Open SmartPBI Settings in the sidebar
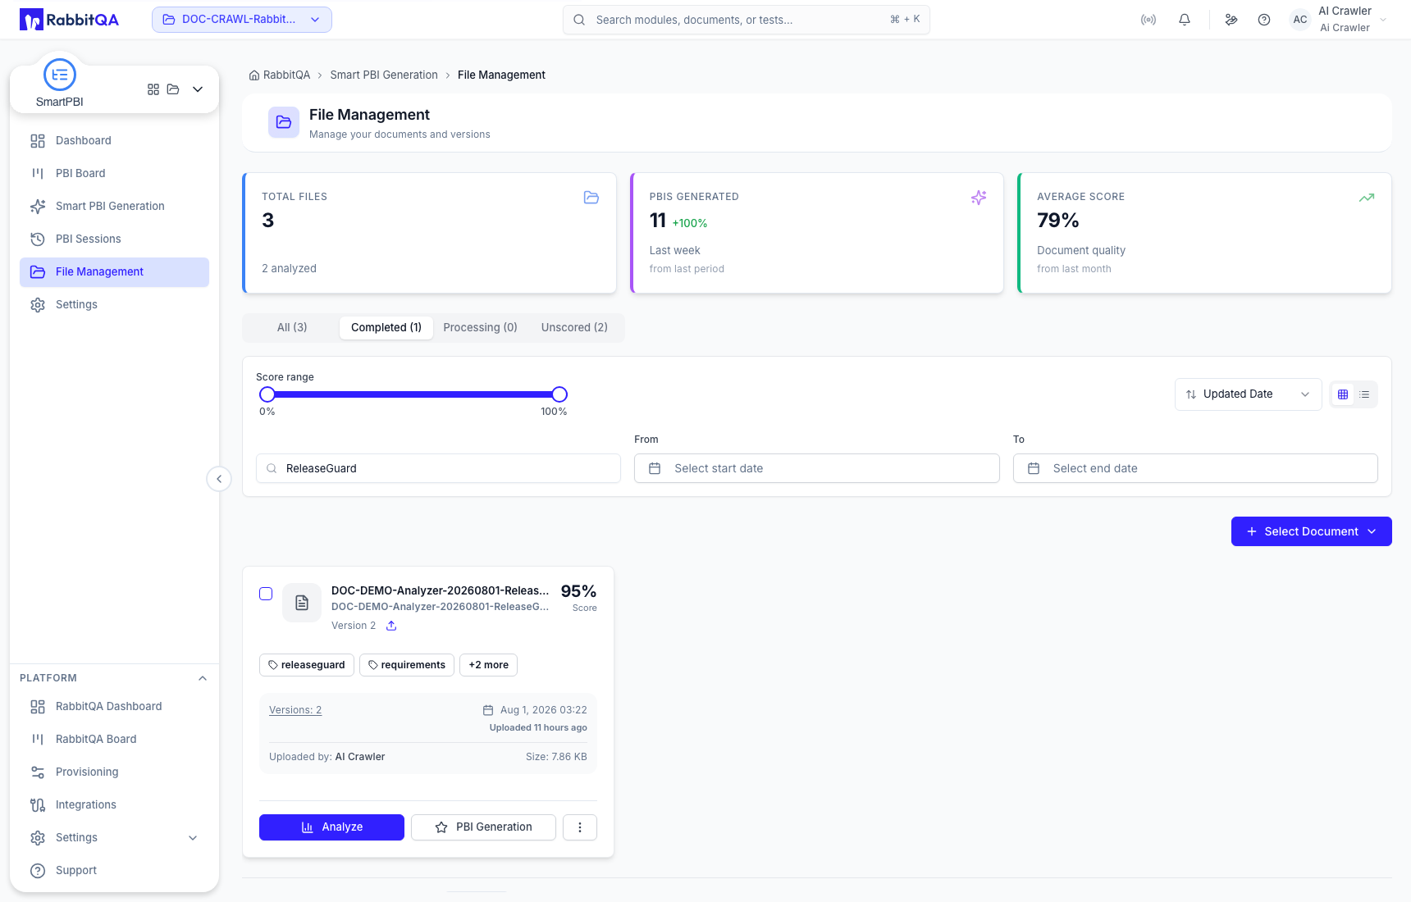Screen dimensions: 1411x902 (115, 305)
